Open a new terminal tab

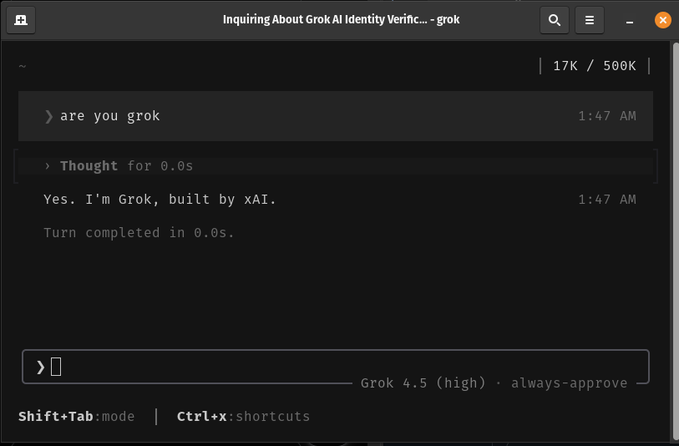pos(21,20)
